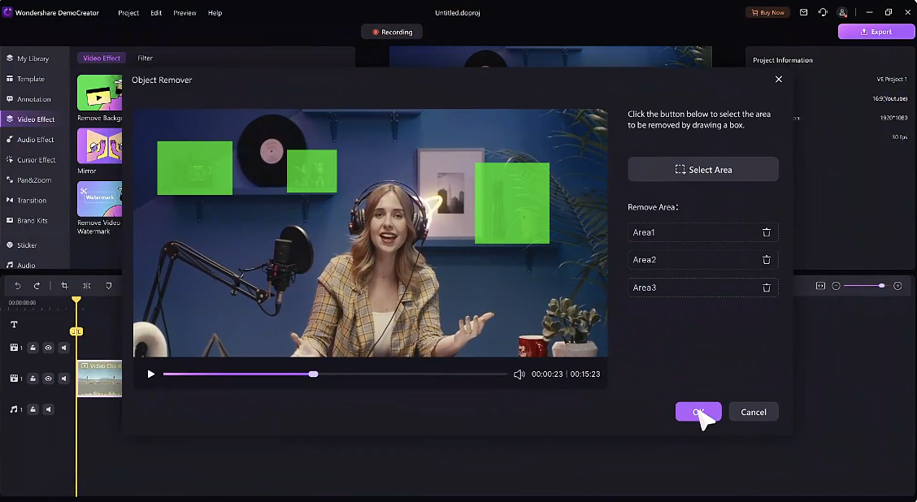The height and width of the screenshot is (502, 917).
Task: Click the split clip tool in the timeline toolbar
Action: [86, 286]
